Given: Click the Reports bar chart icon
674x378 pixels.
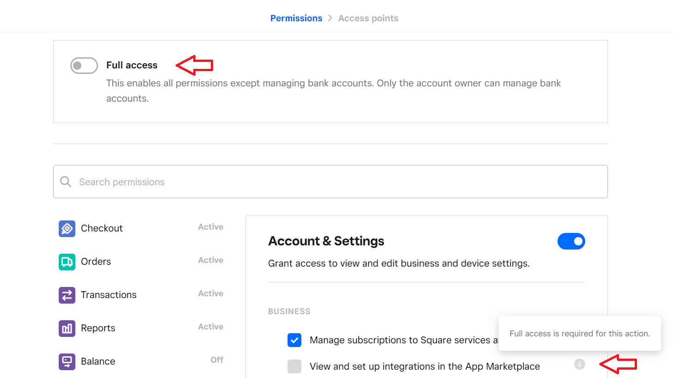Looking at the screenshot, I should pos(67,328).
